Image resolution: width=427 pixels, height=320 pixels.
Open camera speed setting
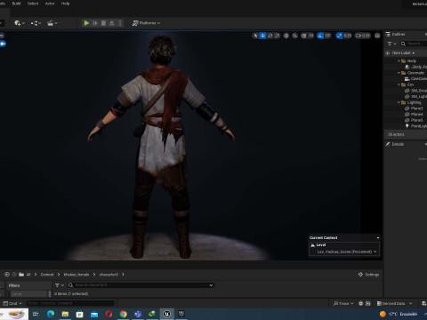click(363, 36)
